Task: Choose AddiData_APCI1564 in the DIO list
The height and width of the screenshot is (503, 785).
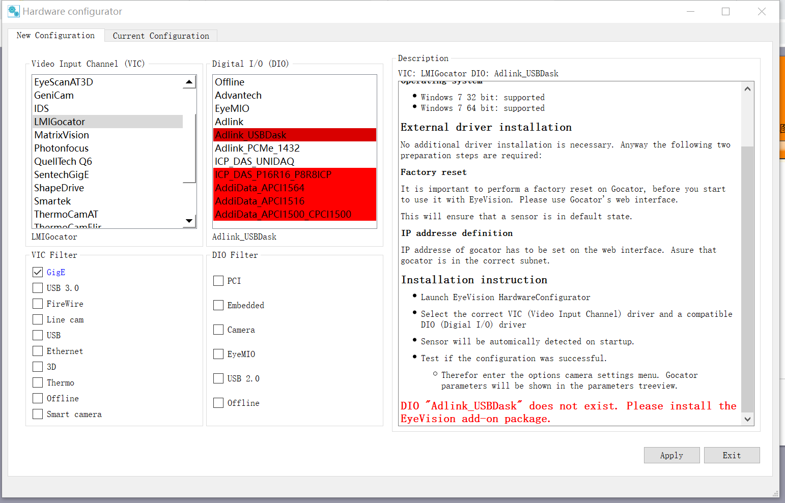Action: (295, 188)
